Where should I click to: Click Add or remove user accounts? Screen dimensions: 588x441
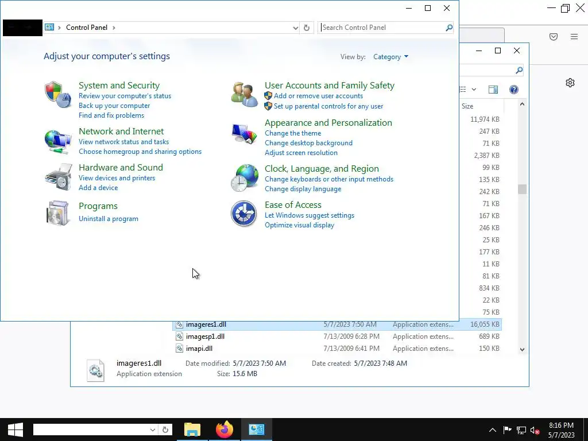pyautogui.click(x=318, y=96)
